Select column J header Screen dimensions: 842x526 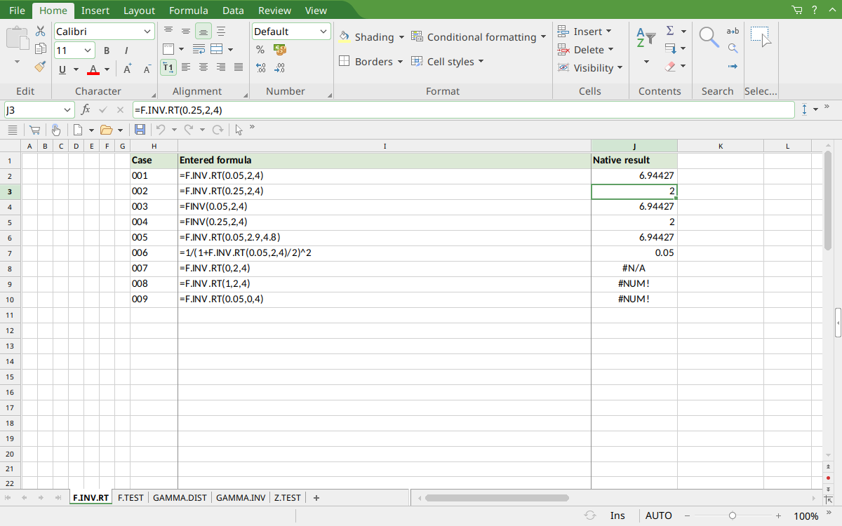(x=634, y=146)
